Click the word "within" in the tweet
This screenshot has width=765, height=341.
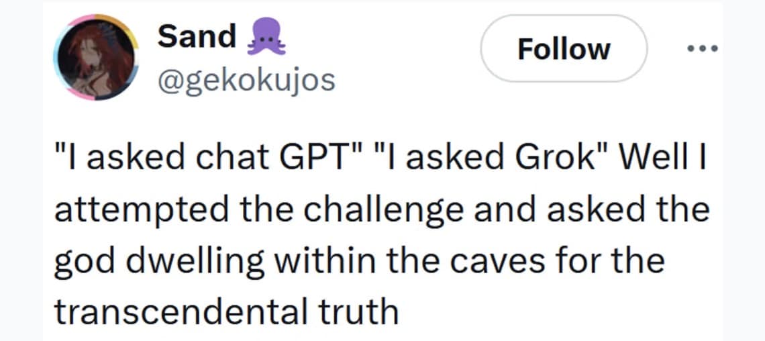pos(320,260)
